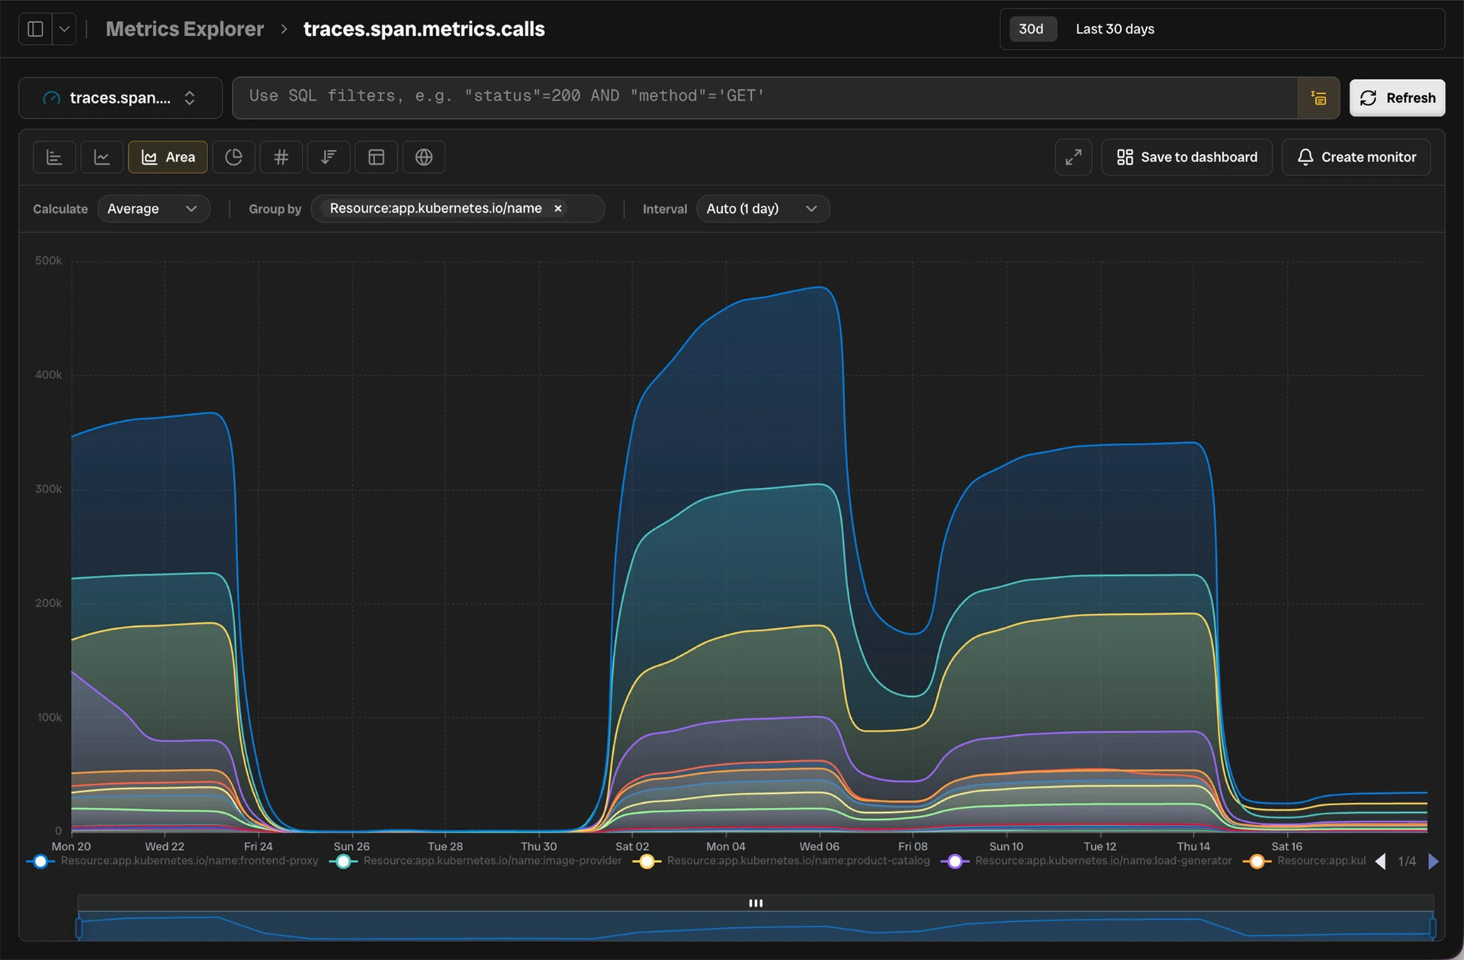Open the query builder icon in filter bar
1464x960 pixels.
tap(1318, 98)
